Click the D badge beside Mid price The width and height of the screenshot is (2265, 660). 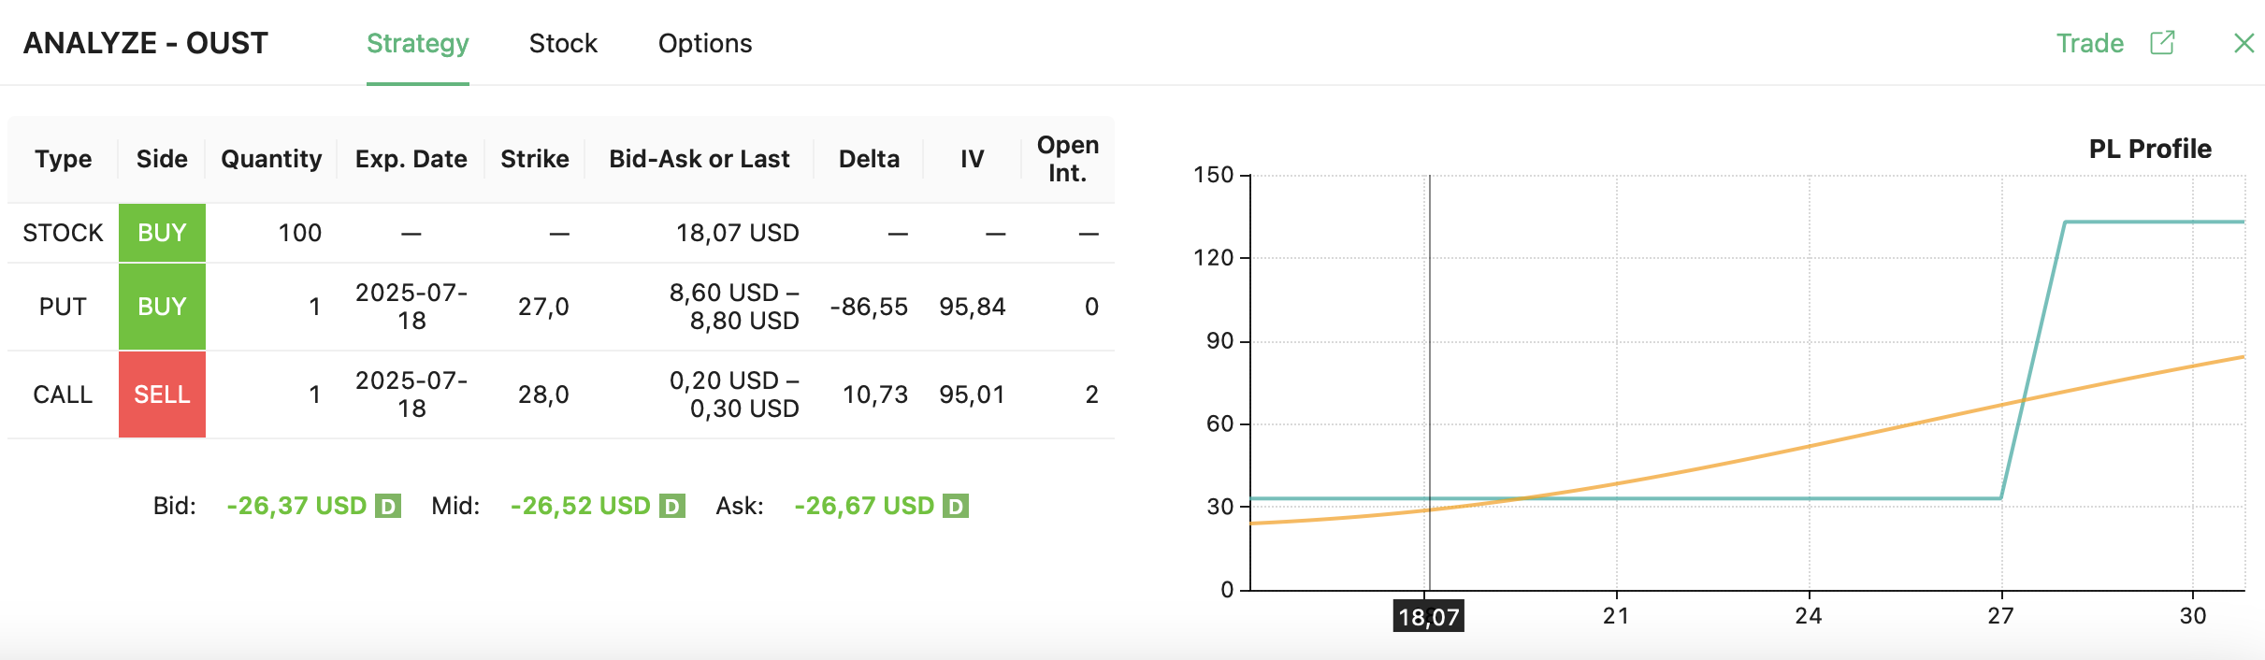click(x=671, y=506)
